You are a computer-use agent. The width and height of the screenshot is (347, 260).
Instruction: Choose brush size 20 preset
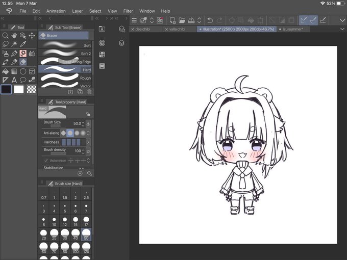[x=43, y=235]
